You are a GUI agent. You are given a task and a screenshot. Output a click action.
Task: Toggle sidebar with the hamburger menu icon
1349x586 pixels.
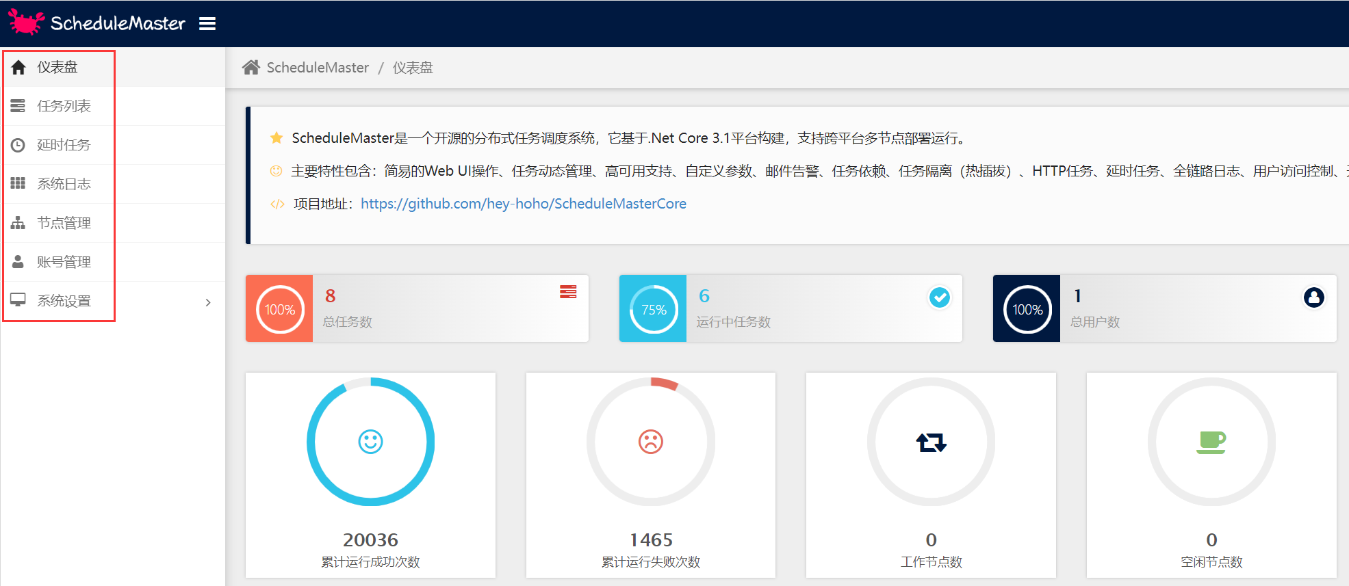coord(207,24)
